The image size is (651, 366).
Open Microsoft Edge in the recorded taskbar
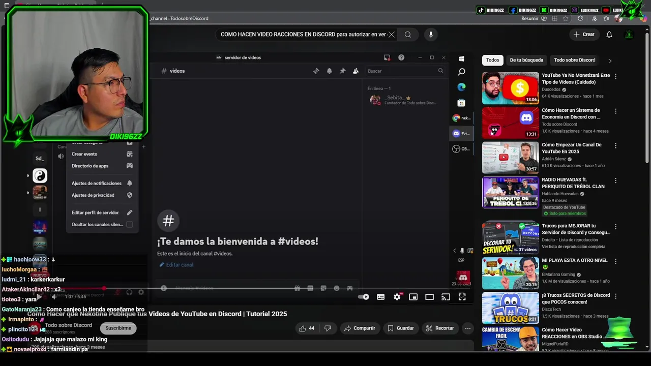pyautogui.click(x=461, y=87)
